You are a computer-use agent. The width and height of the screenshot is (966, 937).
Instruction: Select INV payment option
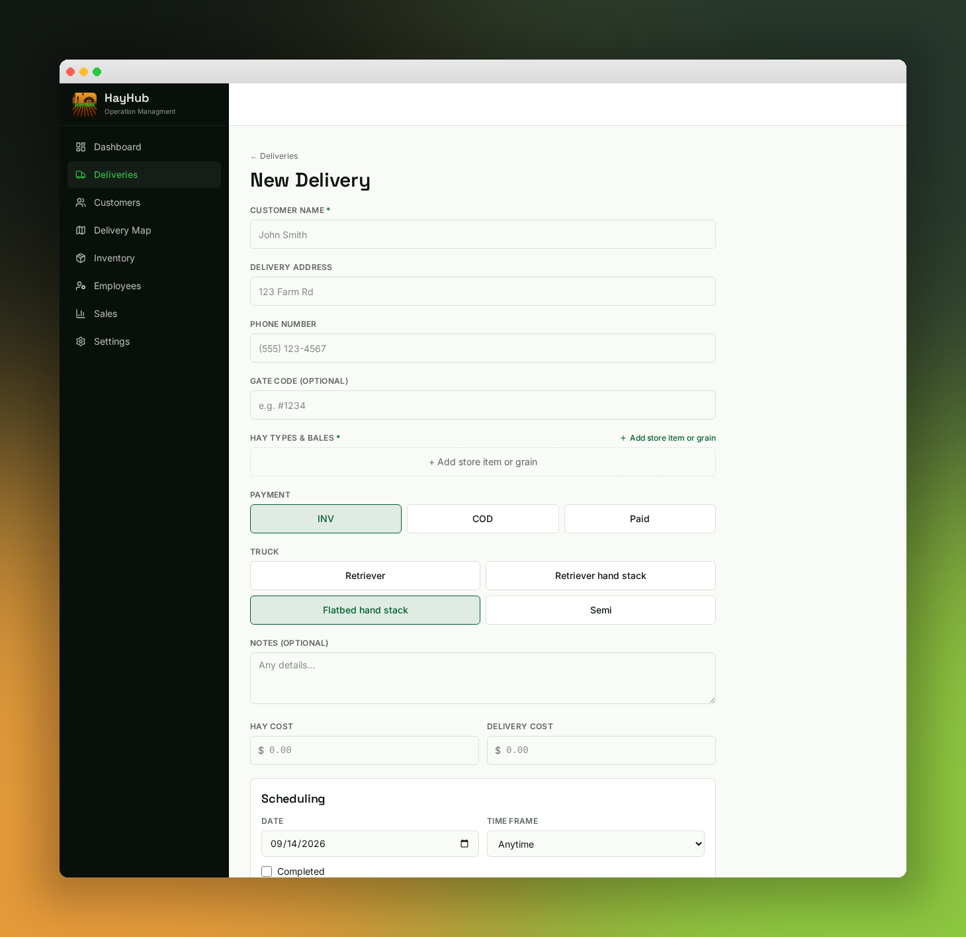326,519
